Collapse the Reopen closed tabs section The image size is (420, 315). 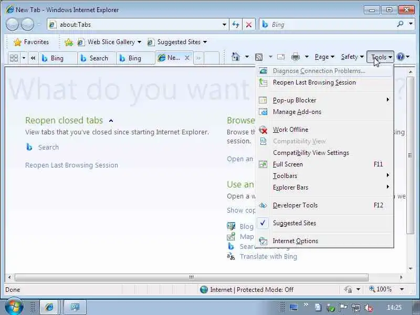111,121
